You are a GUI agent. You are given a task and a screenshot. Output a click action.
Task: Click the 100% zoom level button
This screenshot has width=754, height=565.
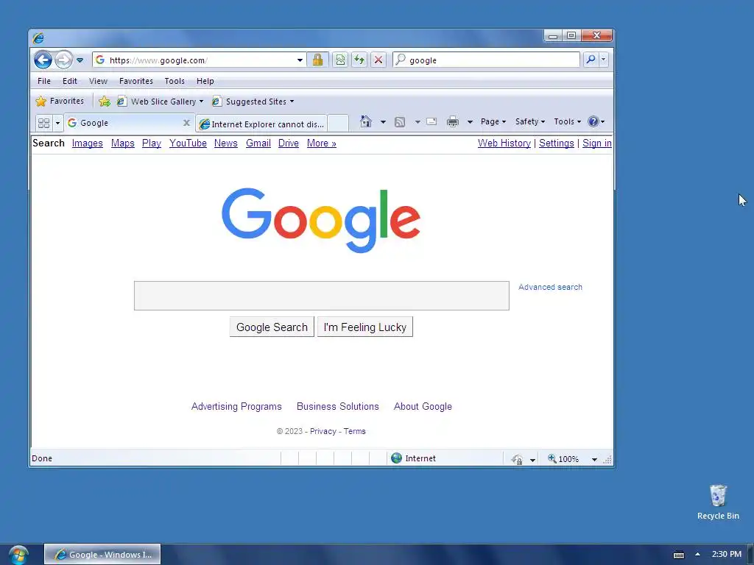tap(563, 459)
